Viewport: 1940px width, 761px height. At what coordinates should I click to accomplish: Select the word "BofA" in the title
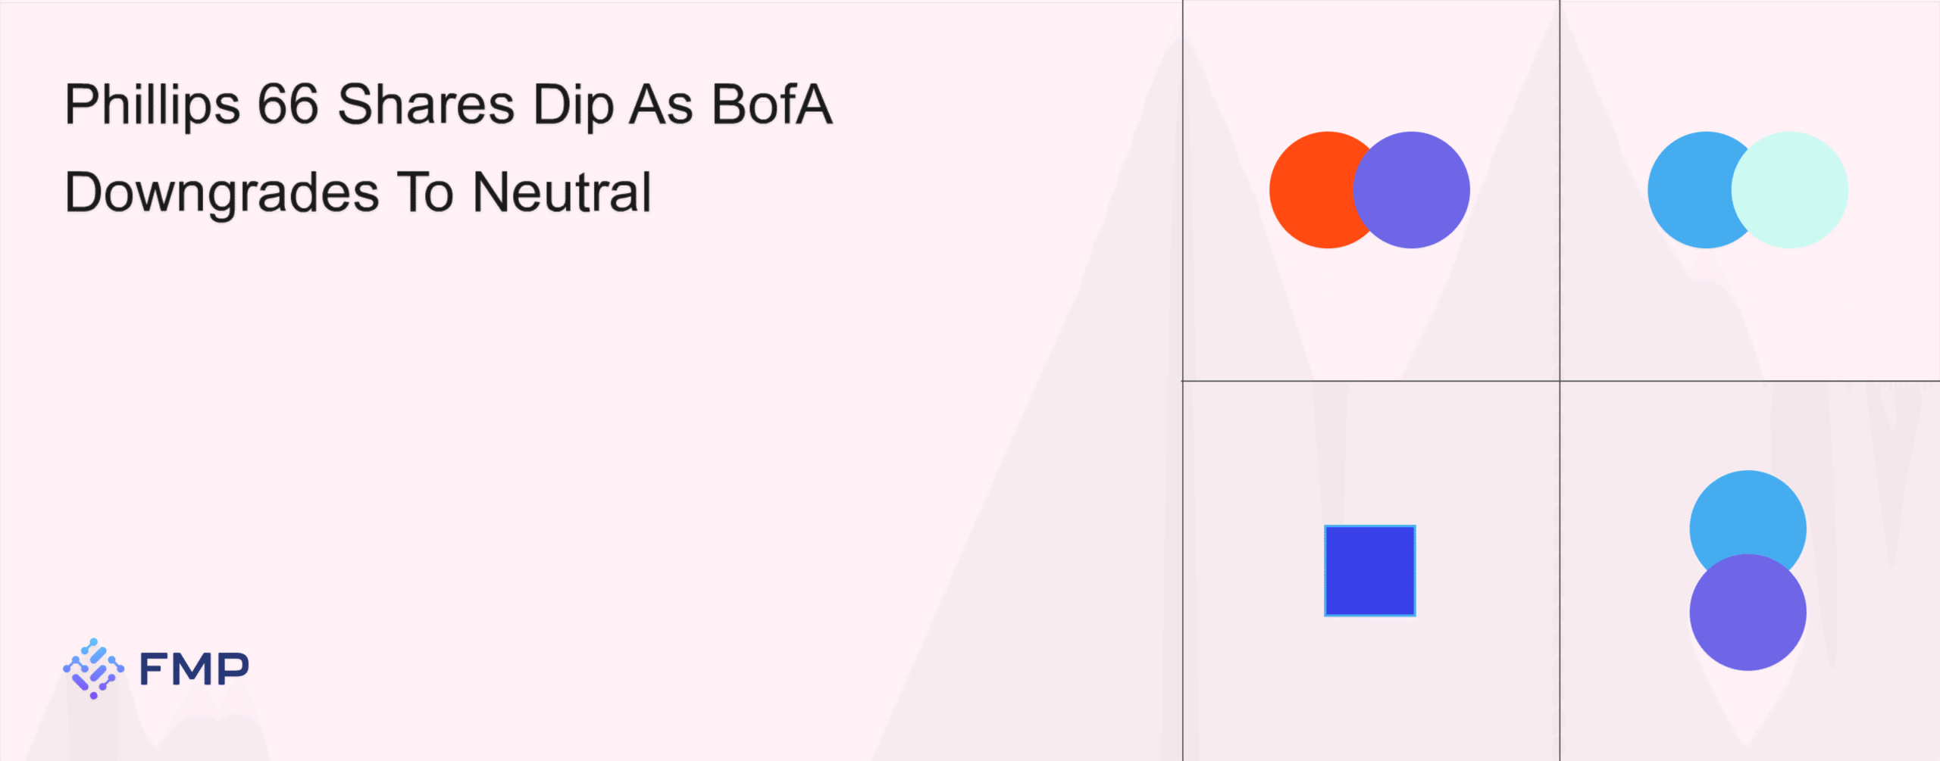[x=771, y=104]
